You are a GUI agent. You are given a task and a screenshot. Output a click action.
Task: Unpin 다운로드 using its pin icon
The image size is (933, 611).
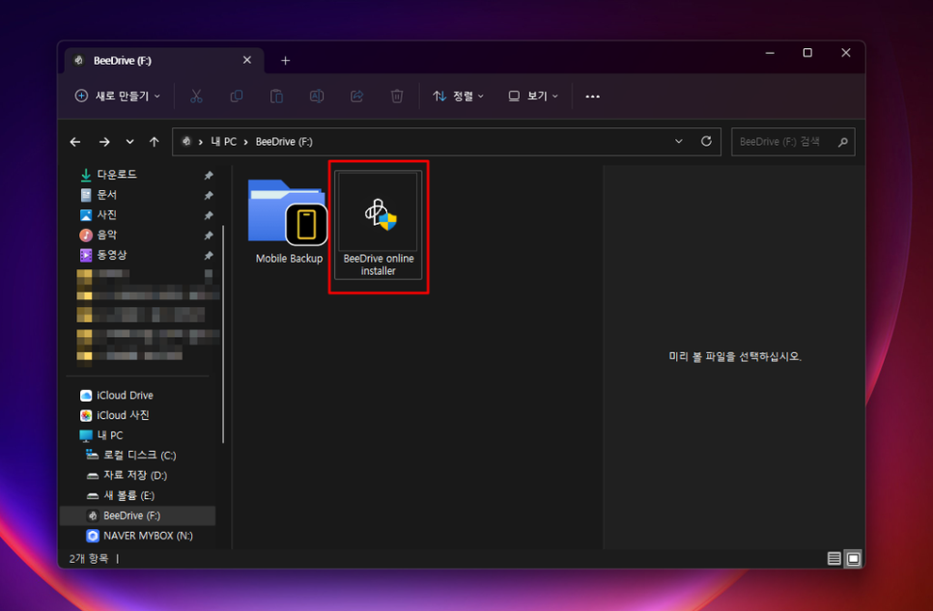click(x=209, y=175)
